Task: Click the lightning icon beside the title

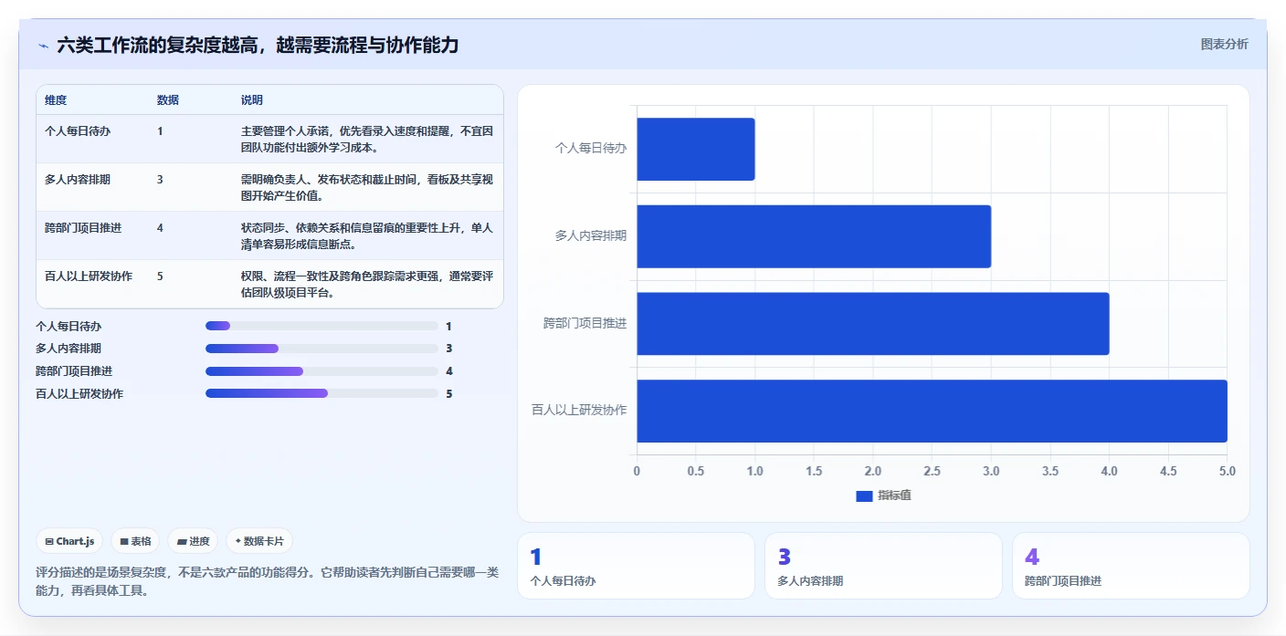Action: pos(43,46)
